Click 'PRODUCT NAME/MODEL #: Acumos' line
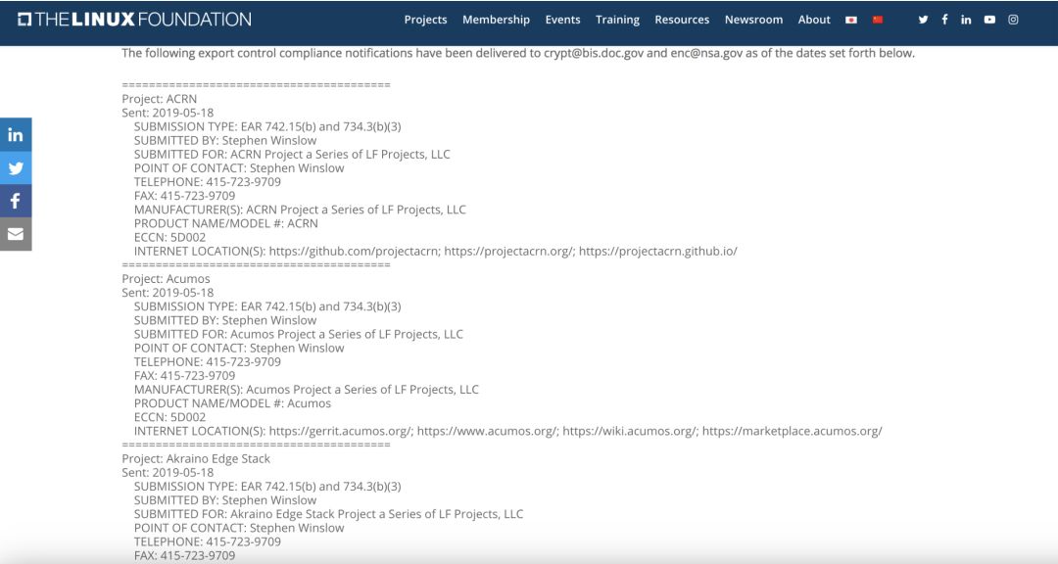 tap(233, 403)
